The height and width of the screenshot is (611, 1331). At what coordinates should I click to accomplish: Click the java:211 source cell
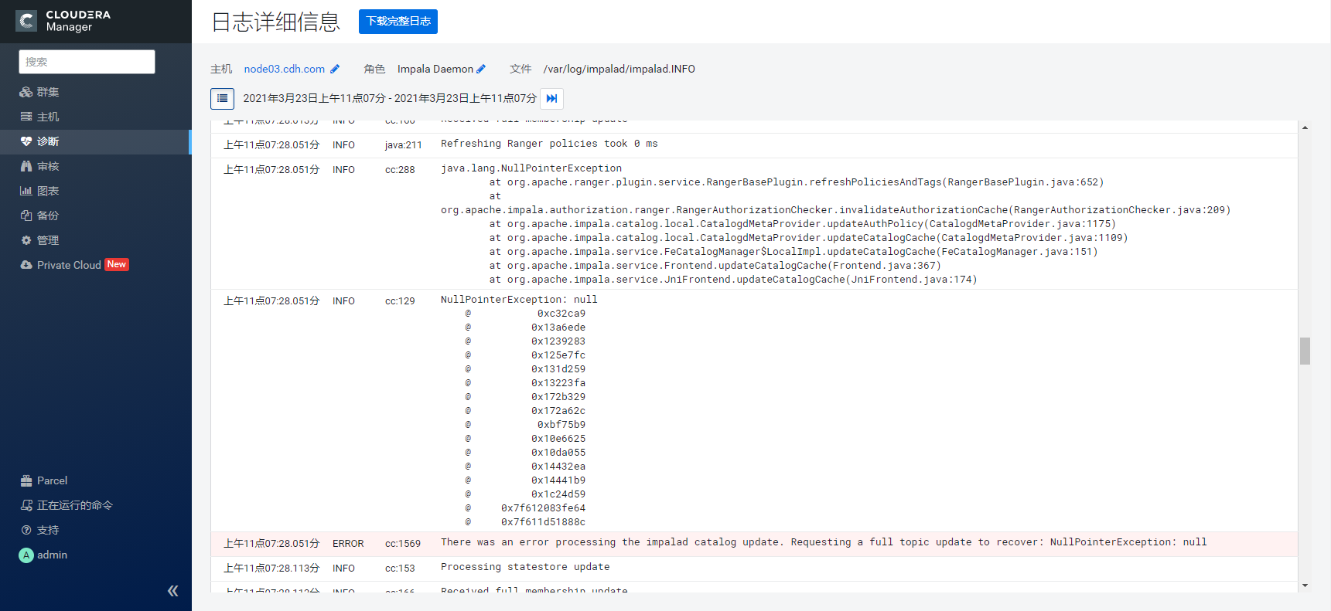coord(404,145)
